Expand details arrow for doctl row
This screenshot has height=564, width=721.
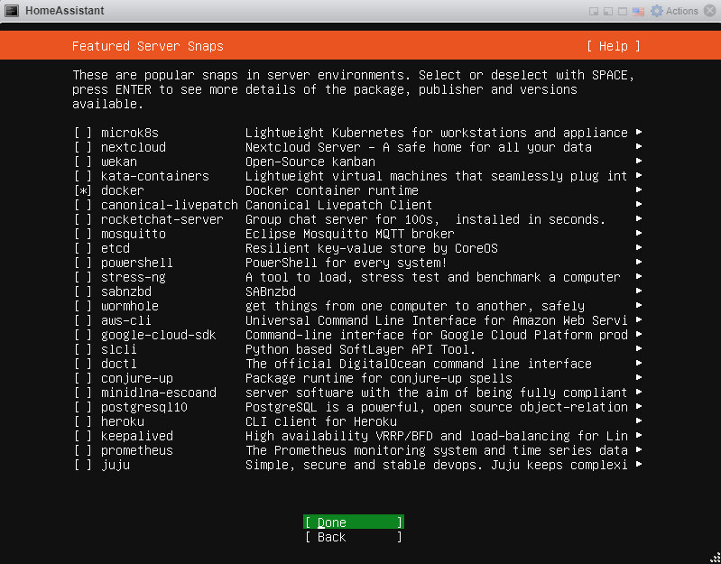pyautogui.click(x=639, y=363)
